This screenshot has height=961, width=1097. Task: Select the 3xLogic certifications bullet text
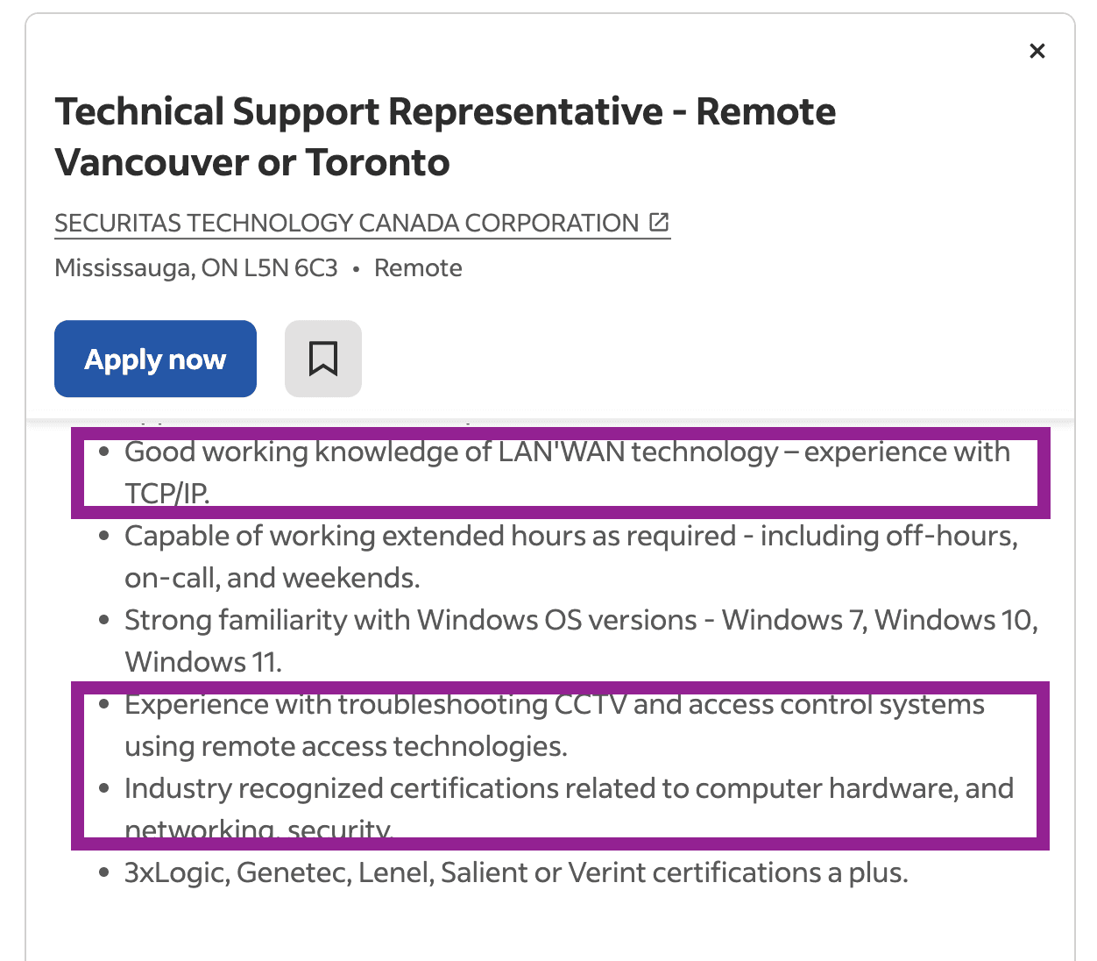[x=516, y=872]
